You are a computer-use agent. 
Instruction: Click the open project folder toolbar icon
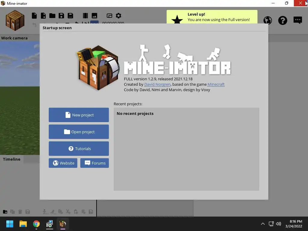(x=52, y=16)
